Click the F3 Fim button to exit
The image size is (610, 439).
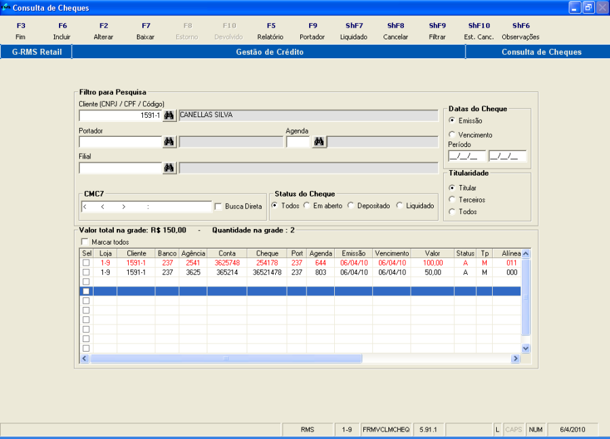click(x=20, y=31)
